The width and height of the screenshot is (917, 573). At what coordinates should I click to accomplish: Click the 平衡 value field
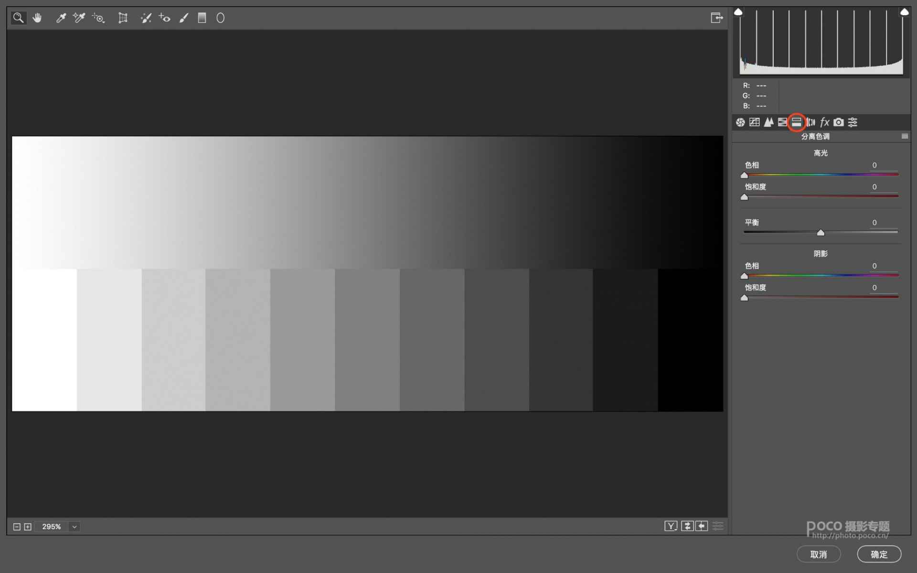pos(884,223)
